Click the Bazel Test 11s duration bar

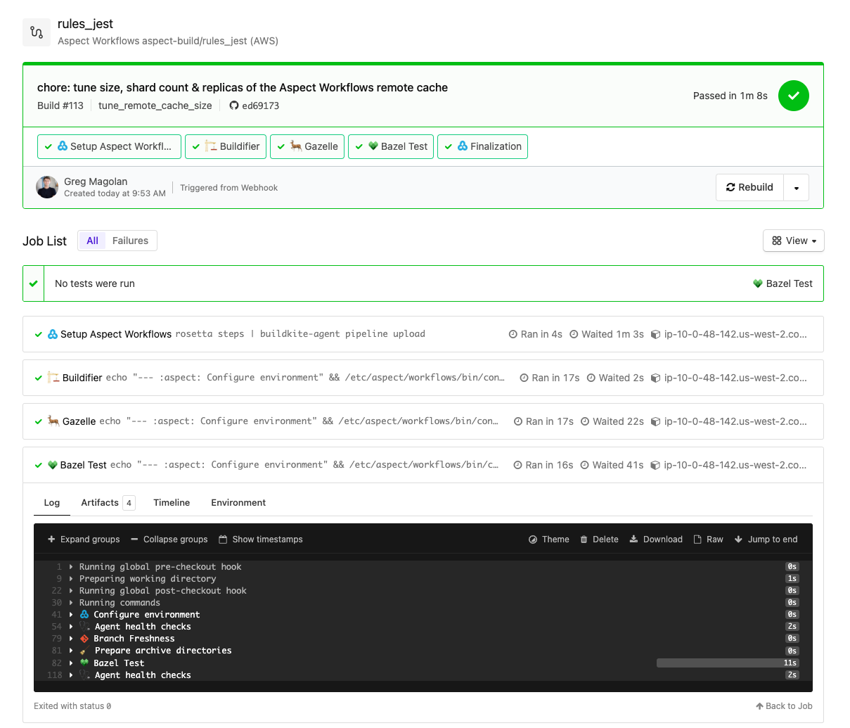[728, 663]
